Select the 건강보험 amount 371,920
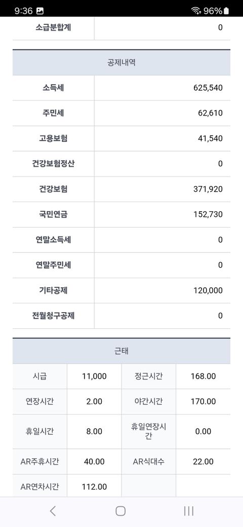The height and width of the screenshot is (527, 243). (208, 189)
